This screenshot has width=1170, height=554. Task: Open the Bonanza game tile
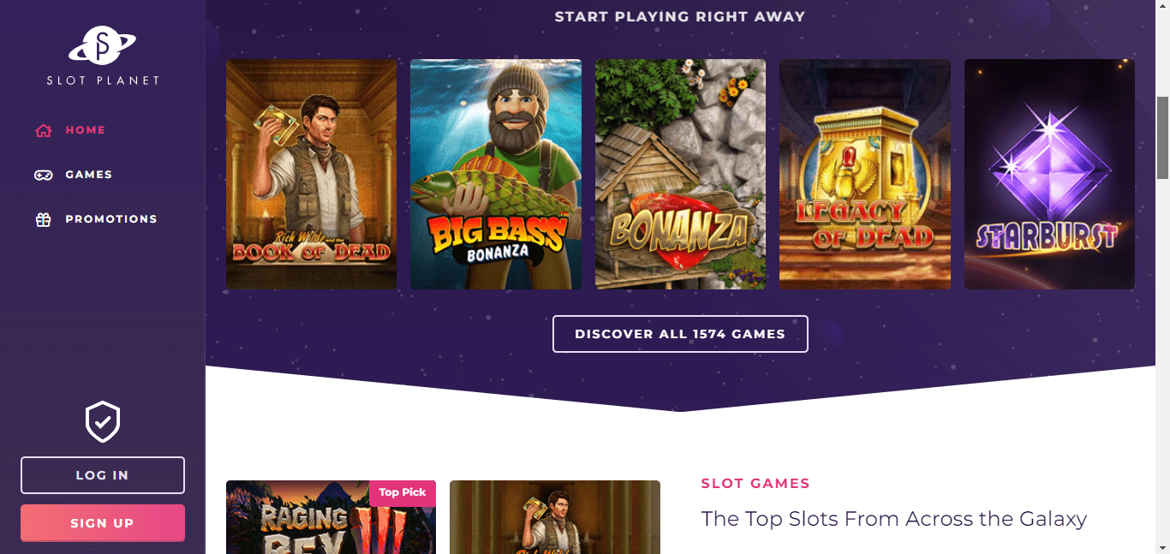(x=680, y=174)
